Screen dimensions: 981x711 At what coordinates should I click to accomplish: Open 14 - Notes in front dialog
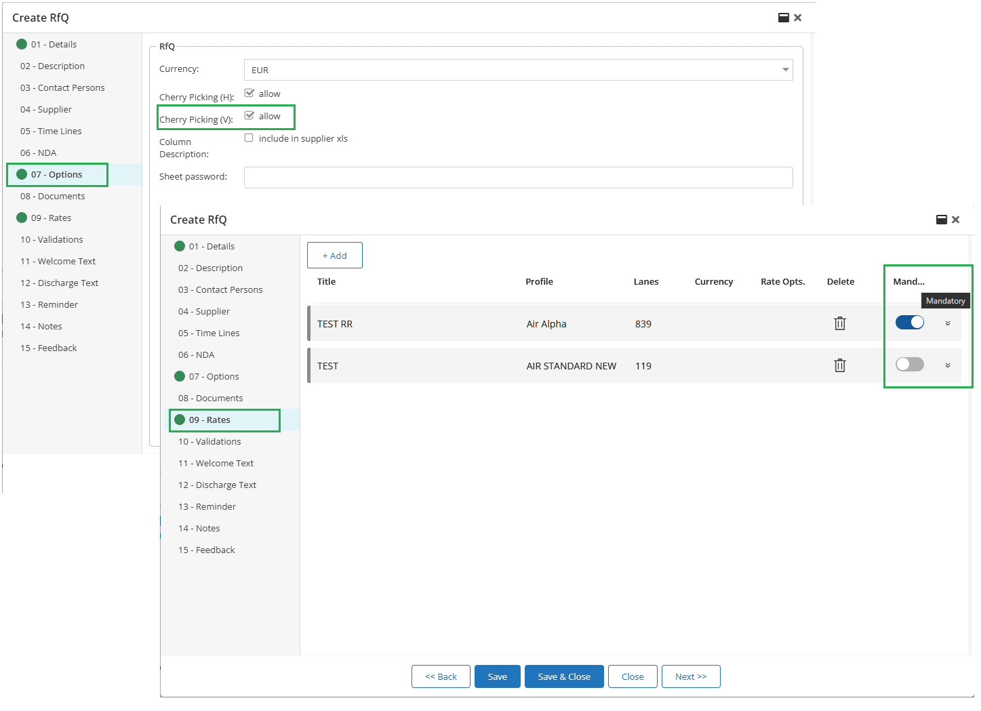coord(199,528)
